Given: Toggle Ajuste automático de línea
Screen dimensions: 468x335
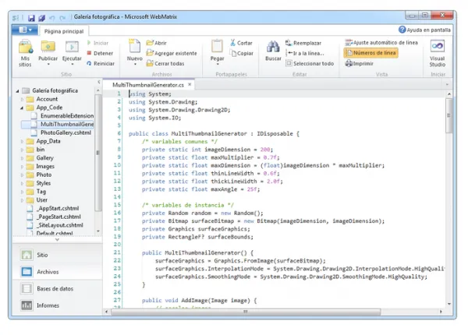Looking at the screenshot, I should 381,43.
